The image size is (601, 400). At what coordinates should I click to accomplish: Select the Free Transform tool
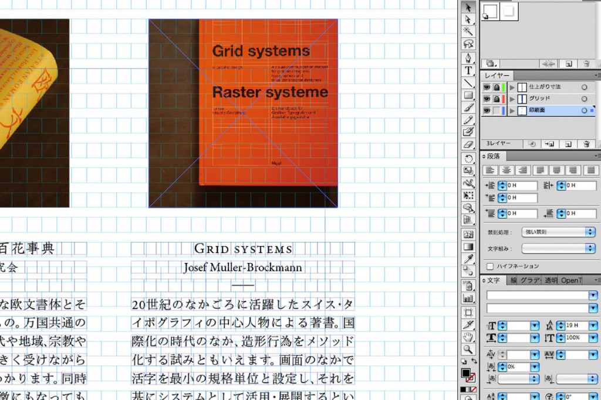[x=468, y=196]
